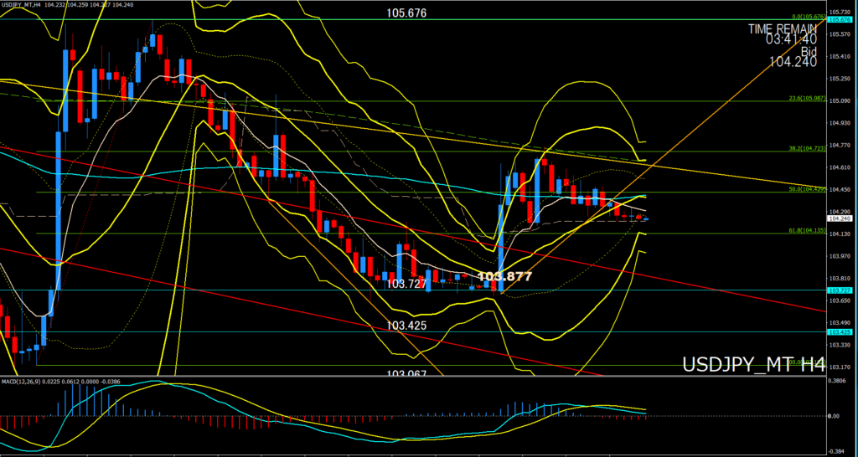Click 104.930 on the price axis
Viewport: 858px width, 457px height.
click(840, 123)
